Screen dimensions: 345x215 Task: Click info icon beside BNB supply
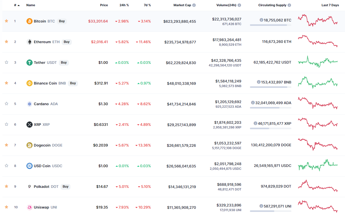(258, 82)
